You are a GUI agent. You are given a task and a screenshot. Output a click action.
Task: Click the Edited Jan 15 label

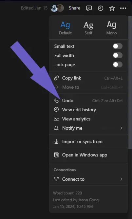34,8
